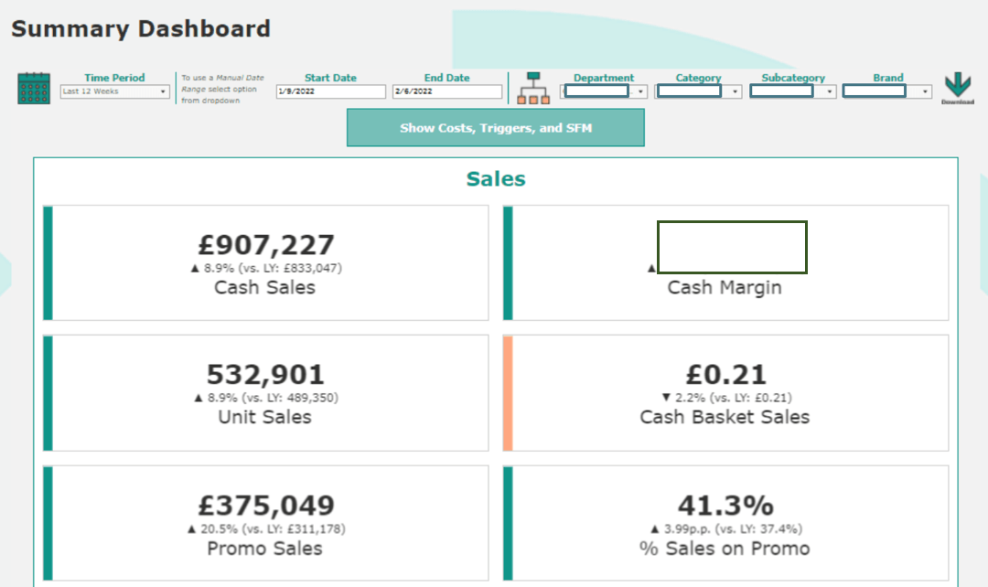Viewport: 988px width, 587px height.
Task: Click the Time Period heading label
Action: [x=114, y=78]
